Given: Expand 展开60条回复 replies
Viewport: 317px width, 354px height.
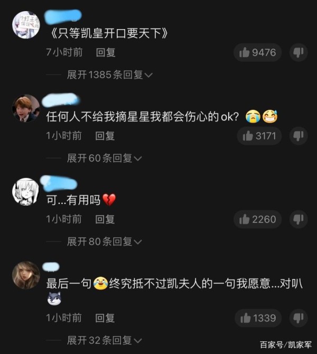Looking at the screenshot, I should click(x=104, y=158).
